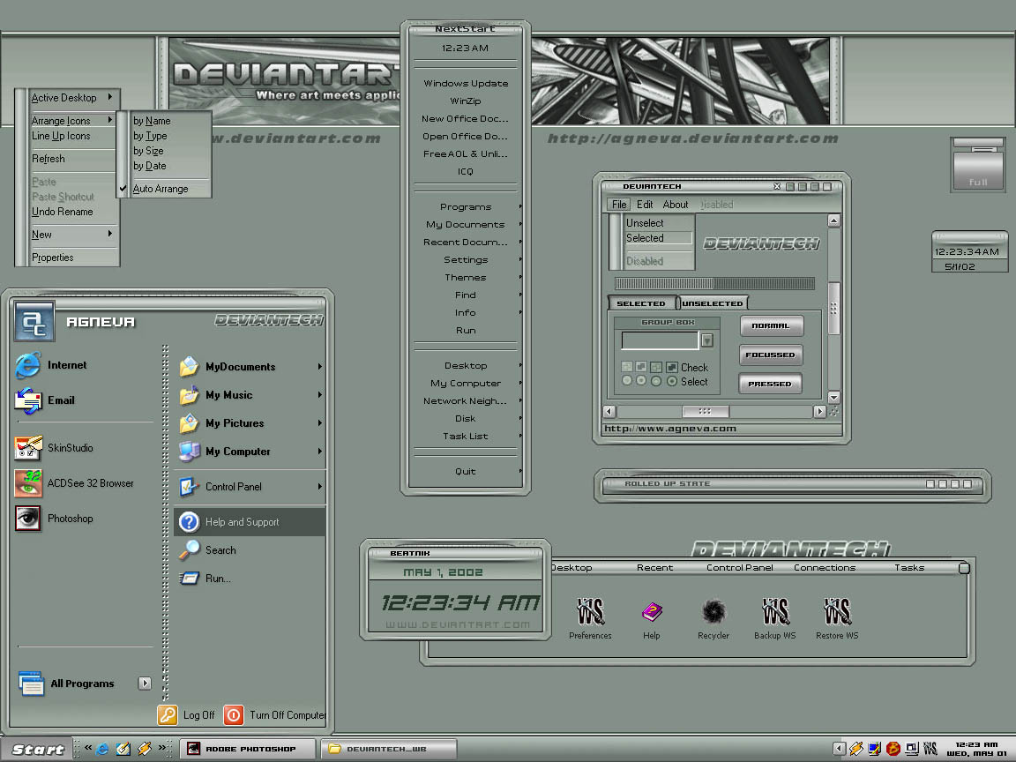Click the Search magnifying glass icon
Screen dimensions: 1016x762
click(x=189, y=550)
